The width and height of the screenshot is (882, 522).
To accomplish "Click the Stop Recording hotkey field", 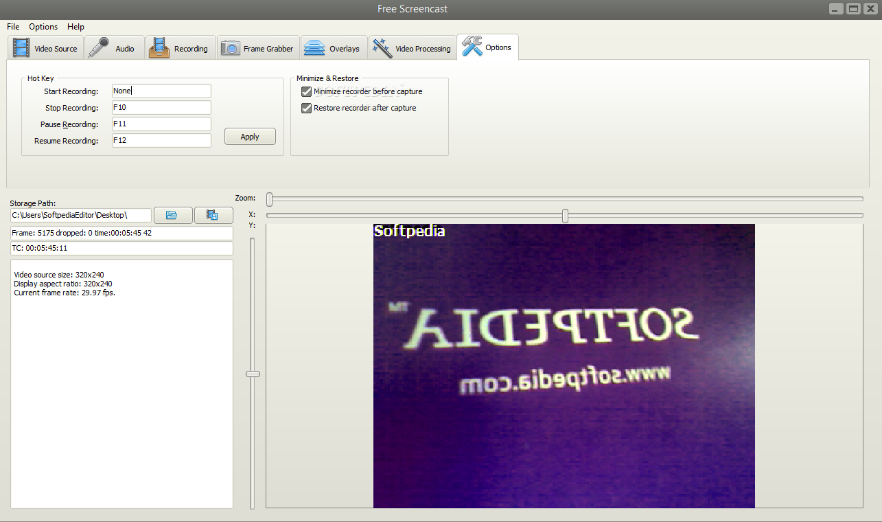I will (161, 107).
